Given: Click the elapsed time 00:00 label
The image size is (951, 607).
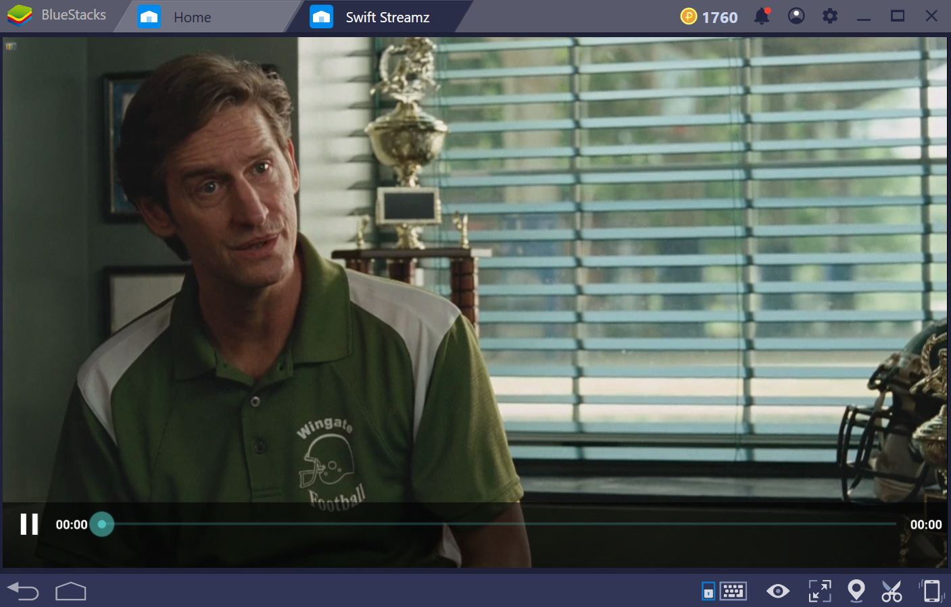Looking at the screenshot, I should [72, 525].
